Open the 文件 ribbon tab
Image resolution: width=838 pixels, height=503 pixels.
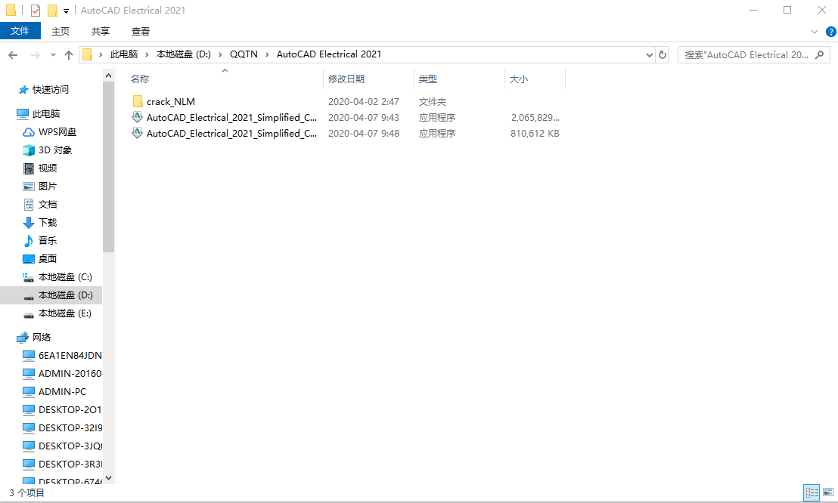(20, 31)
